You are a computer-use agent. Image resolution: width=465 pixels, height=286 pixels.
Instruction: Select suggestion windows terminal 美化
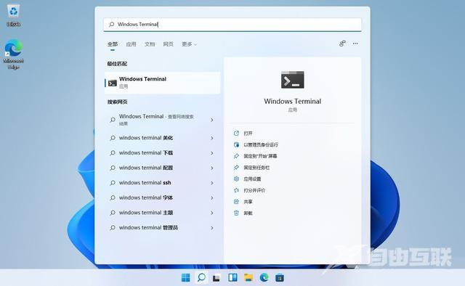[146, 138]
